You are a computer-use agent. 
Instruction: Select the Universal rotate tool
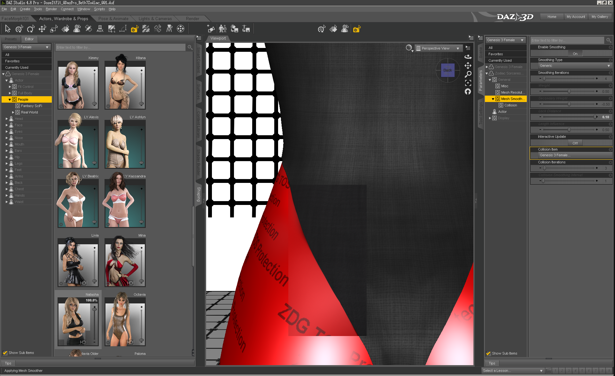19,29
